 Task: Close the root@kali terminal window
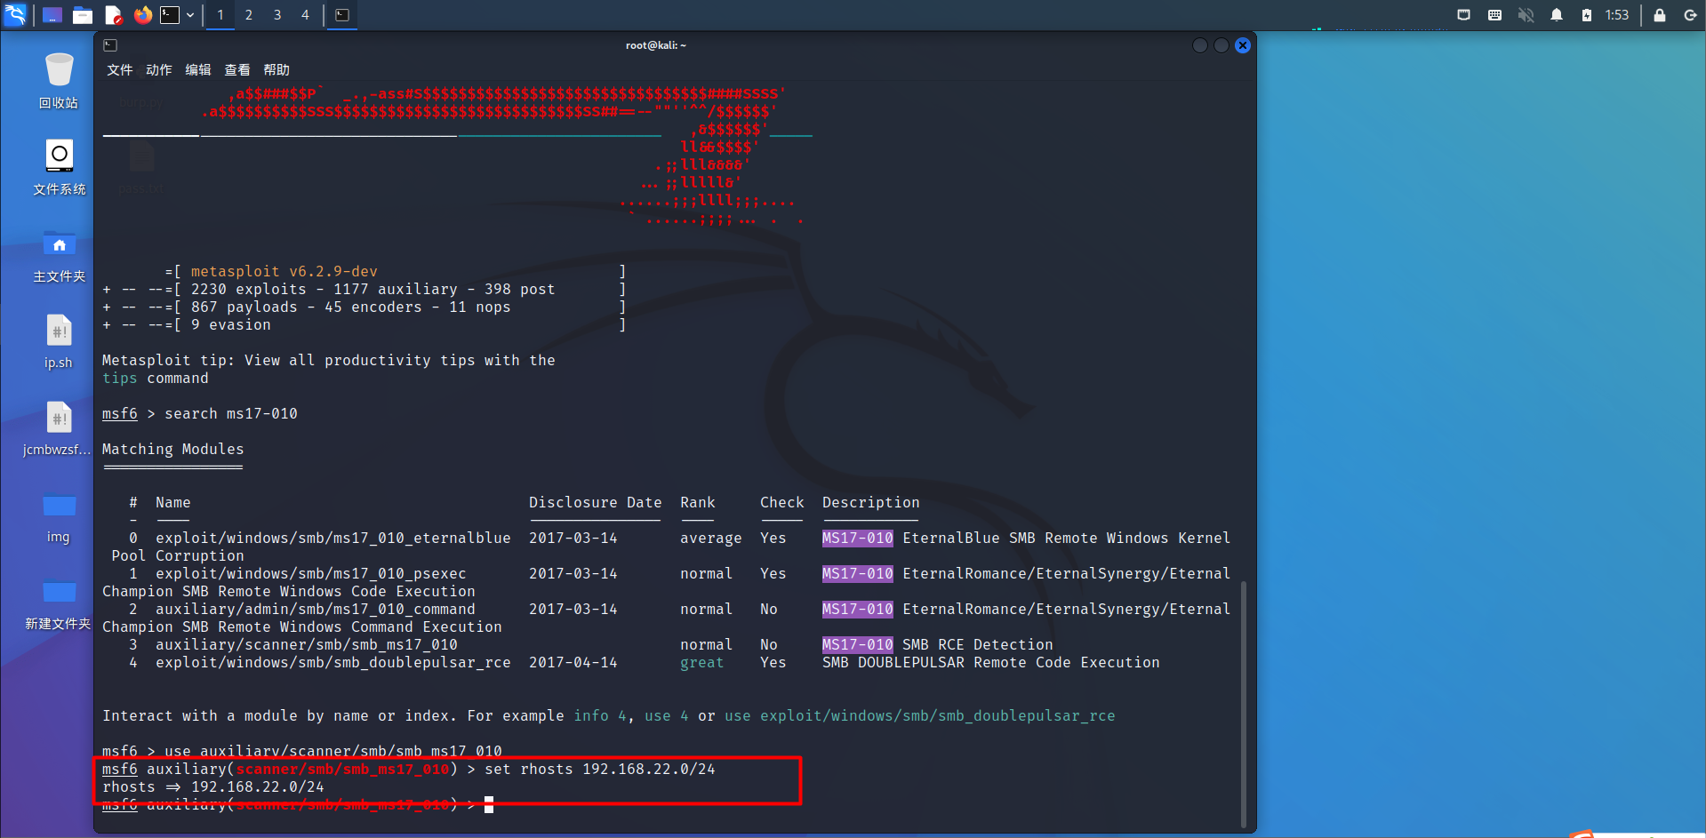pos(1243,45)
